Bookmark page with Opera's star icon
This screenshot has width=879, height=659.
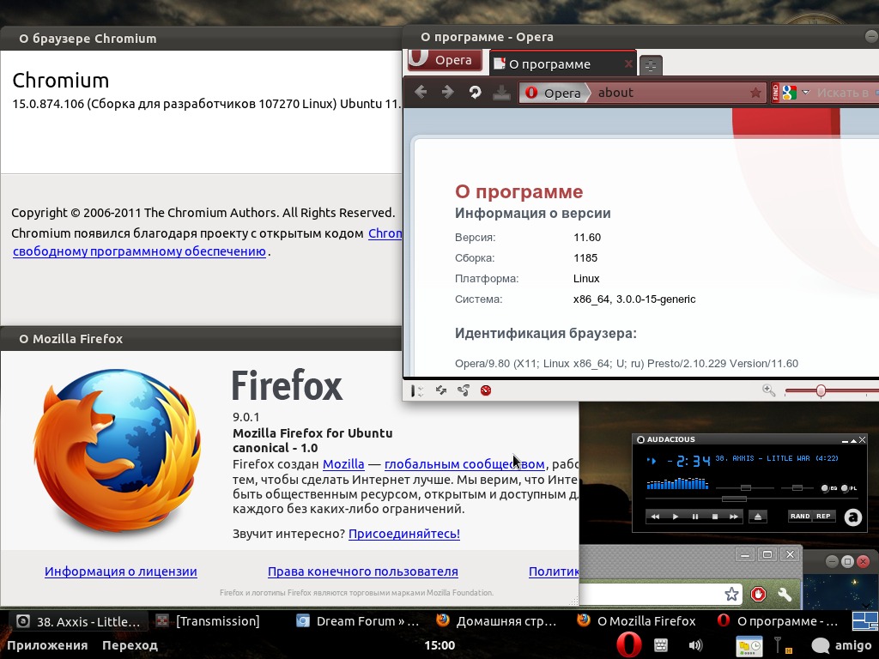[755, 93]
